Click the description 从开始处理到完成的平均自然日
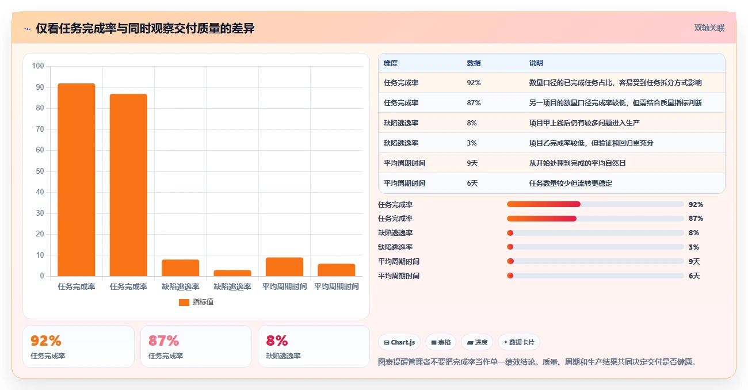The width and height of the screenshot is (748, 390). (x=577, y=163)
